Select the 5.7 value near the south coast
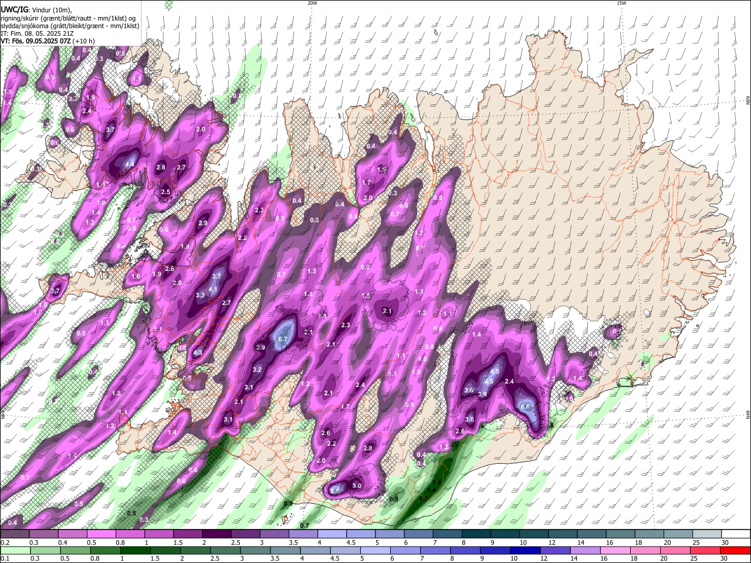The image size is (751, 563). (335, 490)
